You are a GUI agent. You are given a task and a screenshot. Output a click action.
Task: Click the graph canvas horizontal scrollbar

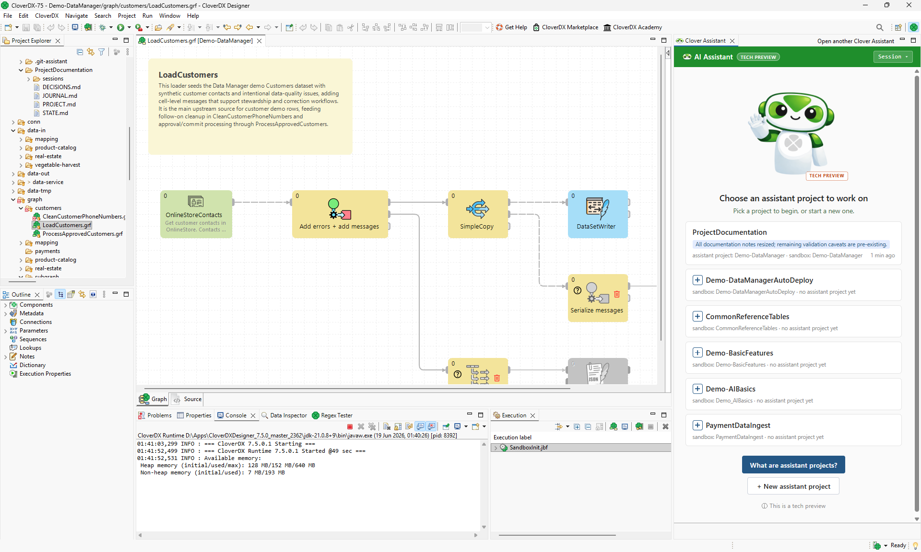coord(357,388)
